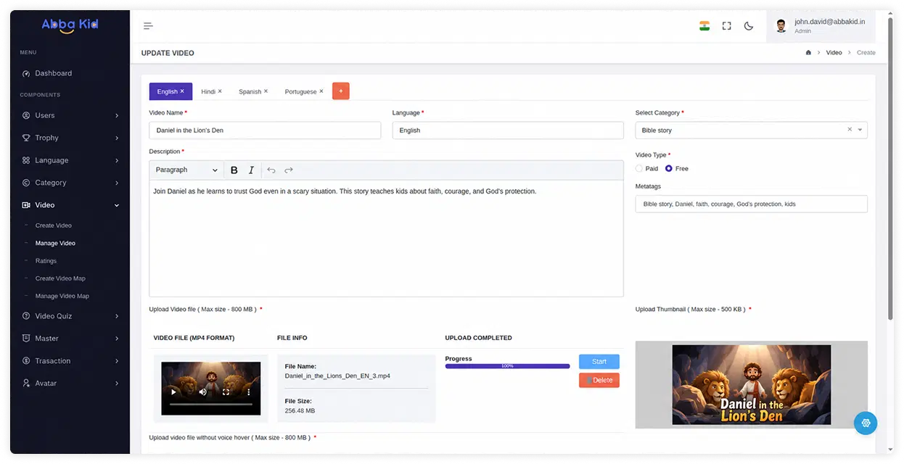The width and height of the screenshot is (904, 464).
Task: Click the Trophy sidebar icon
Action: coord(27,138)
